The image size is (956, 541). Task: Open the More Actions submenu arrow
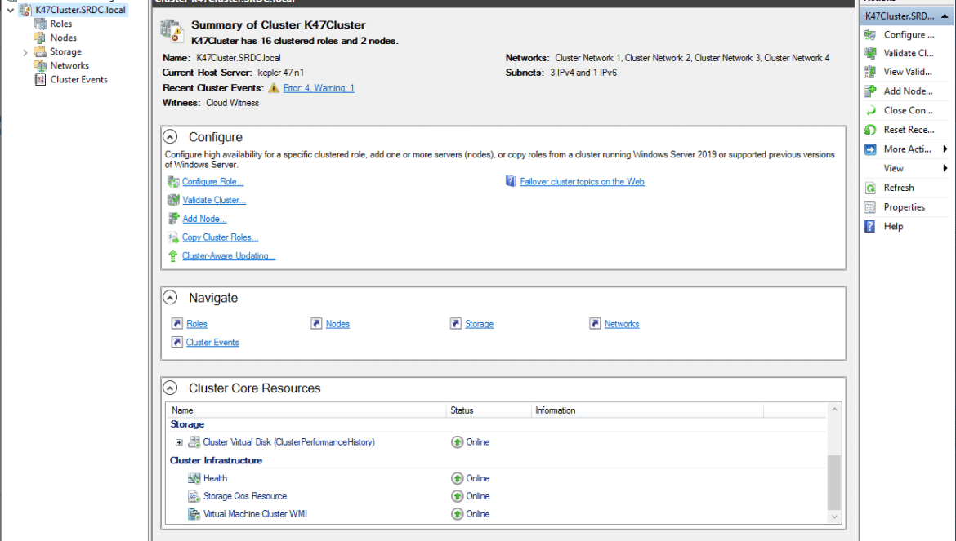(945, 149)
